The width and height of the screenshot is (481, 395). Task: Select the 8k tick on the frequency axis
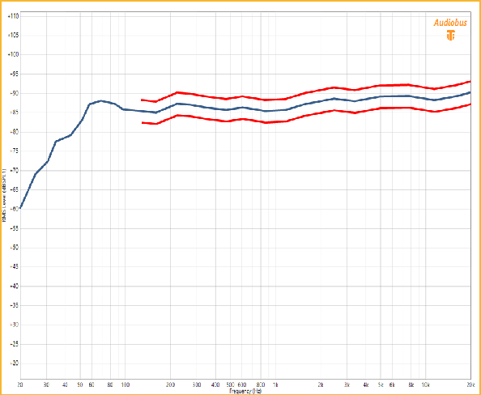pyautogui.click(x=411, y=384)
